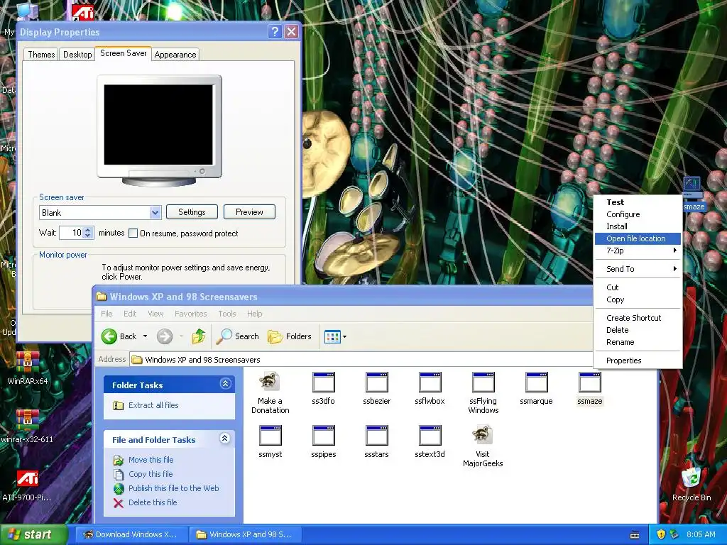The width and height of the screenshot is (727, 545).
Task: Select the winrar-x32-611 desktop icon
Action: [x=27, y=426]
